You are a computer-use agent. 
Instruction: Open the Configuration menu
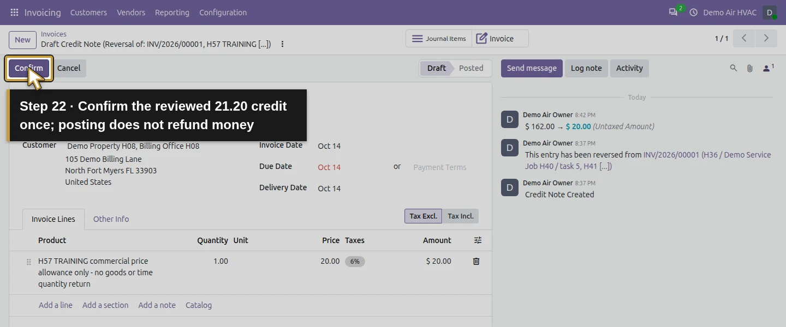click(223, 12)
